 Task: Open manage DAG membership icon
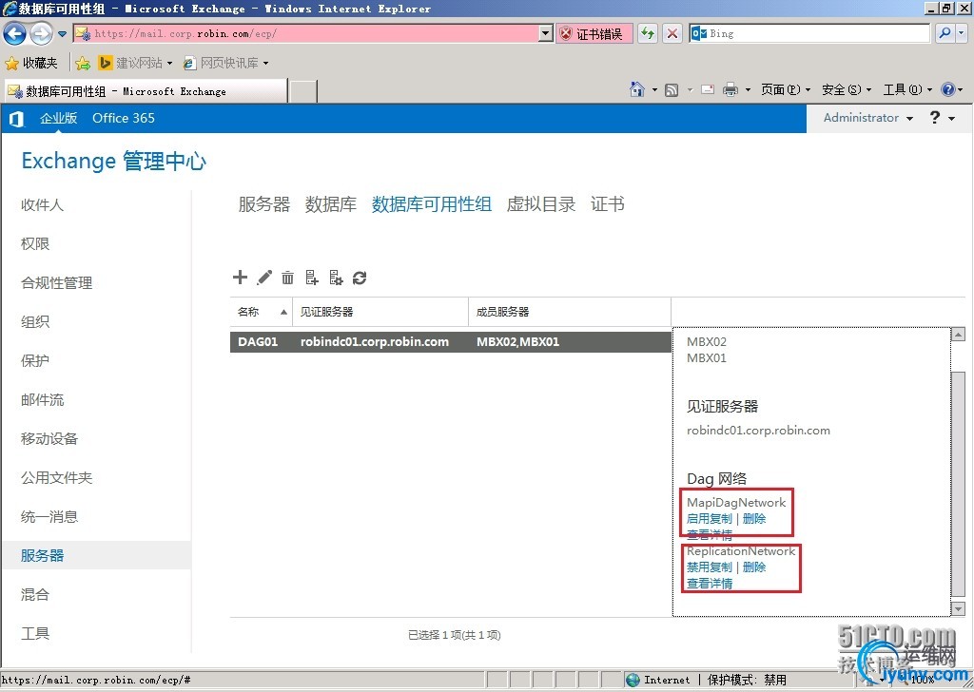click(x=312, y=278)
